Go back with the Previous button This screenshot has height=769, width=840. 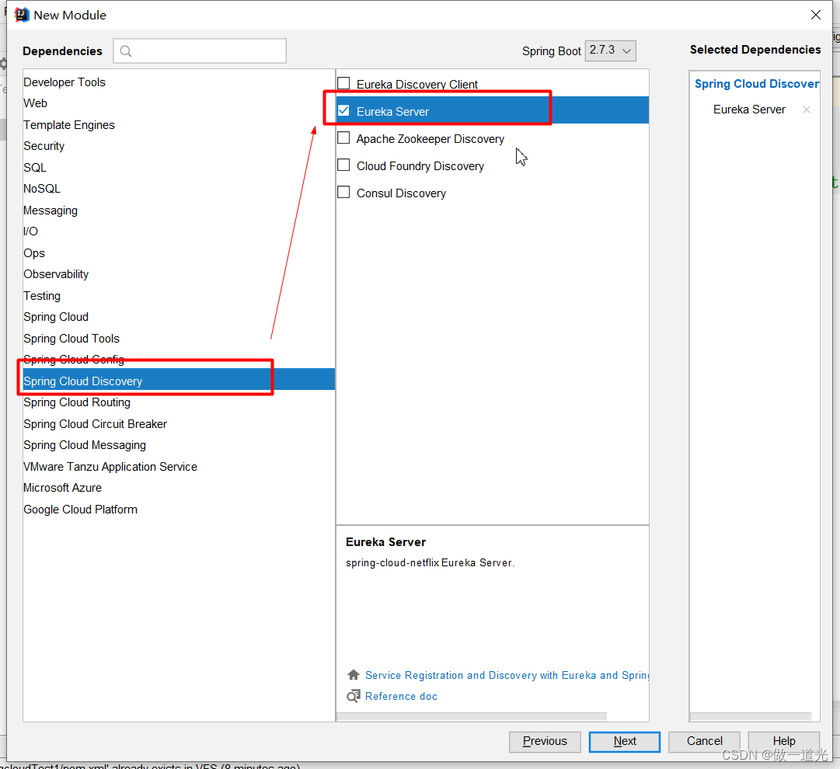pos(545,741)
